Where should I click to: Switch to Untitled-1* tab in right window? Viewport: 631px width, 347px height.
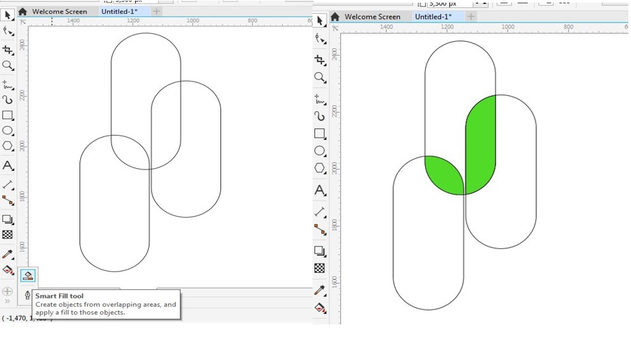point(434,17)
